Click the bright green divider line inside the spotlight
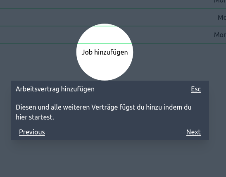The image size is (226, 177). (x=105, y=43)
